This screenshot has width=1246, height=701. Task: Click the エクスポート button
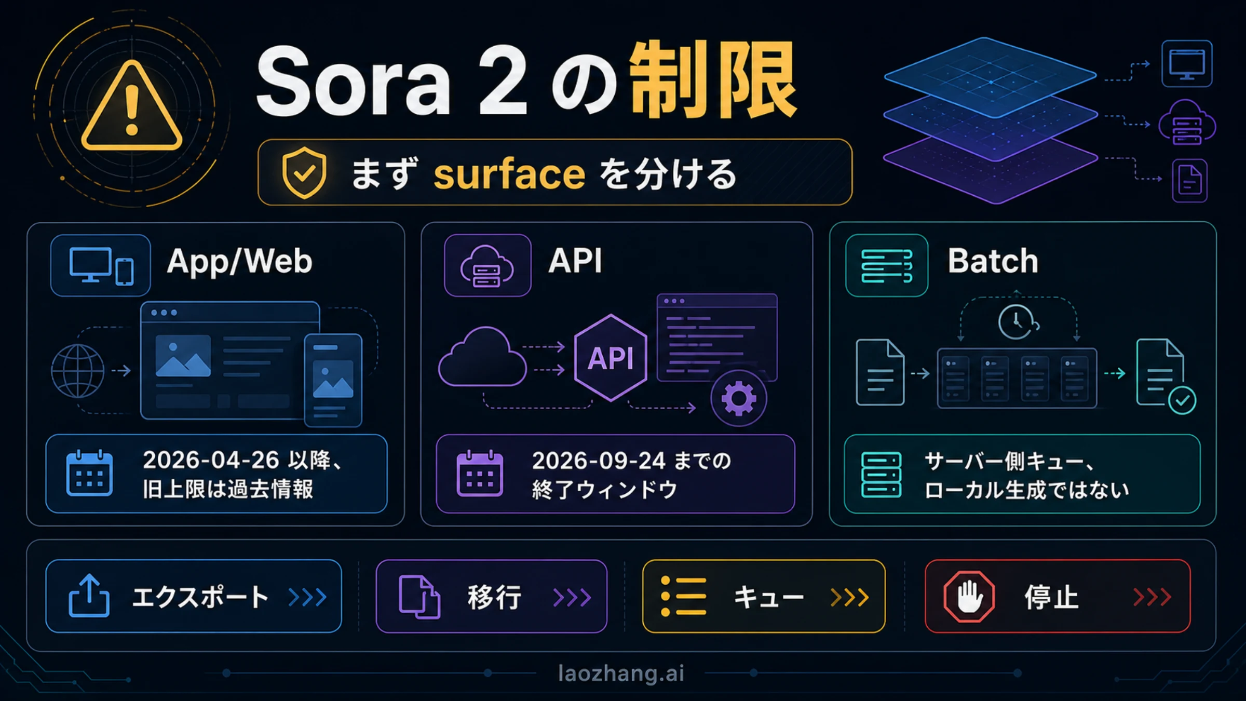194,596
